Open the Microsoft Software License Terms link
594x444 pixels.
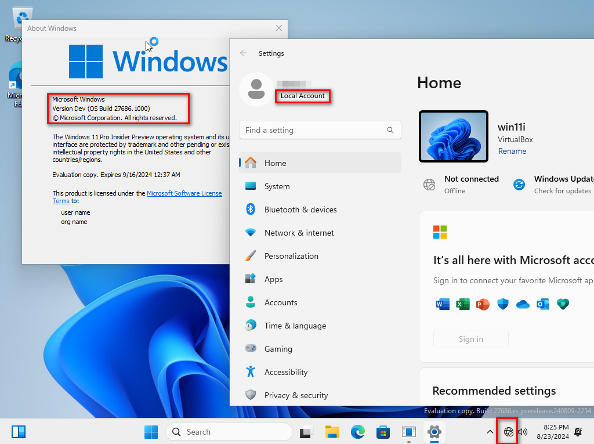coord(184,193)
